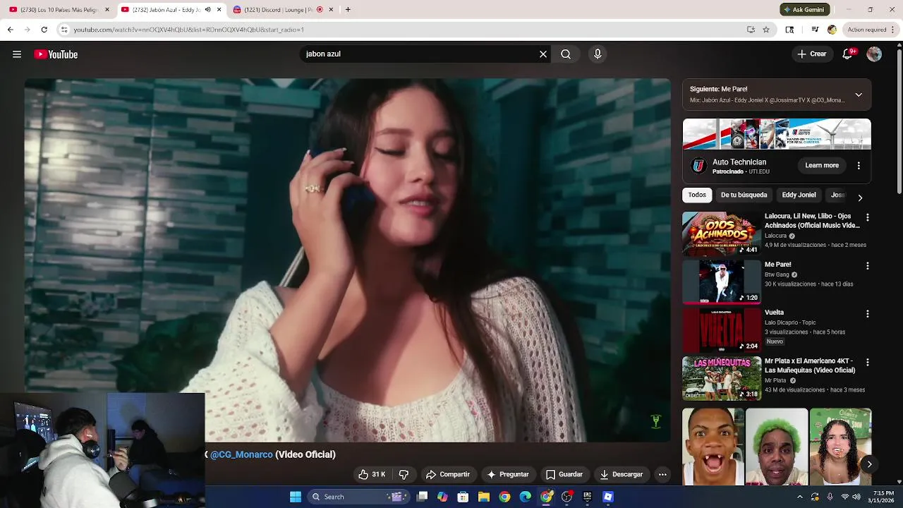Go to the YouTube home logo
This screenshot has height=508, width=903.
tap(56, 54)
